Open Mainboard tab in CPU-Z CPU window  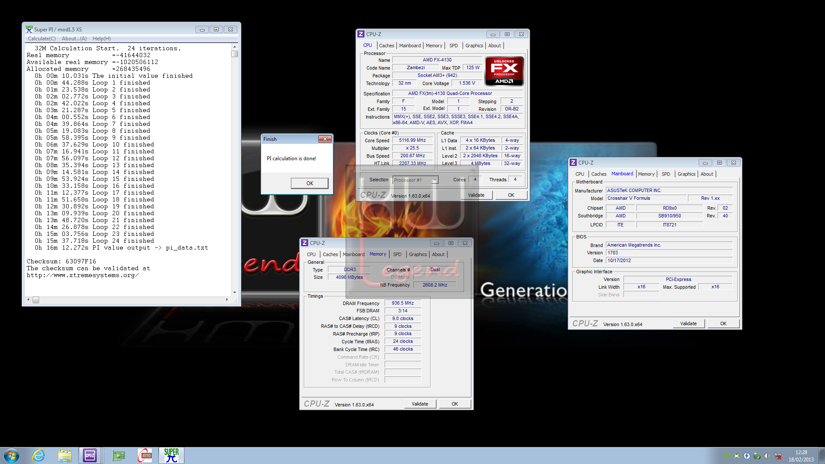[410, 46]
